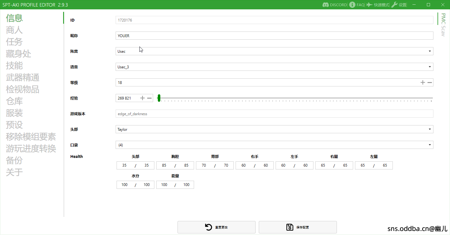This screenshot has width=450, height=235.
Task: Close the Profile Editor window
Action: (x=443, y=5)
